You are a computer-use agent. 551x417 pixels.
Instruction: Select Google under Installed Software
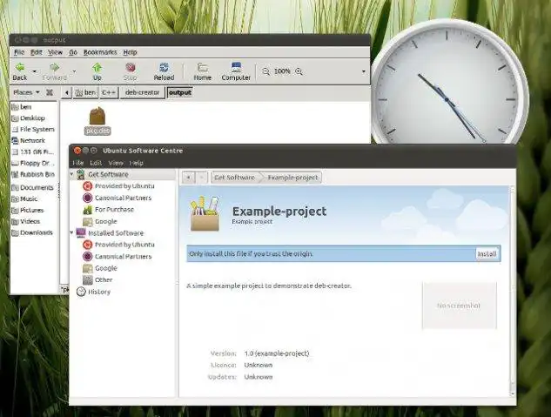[x=100, y=268]
